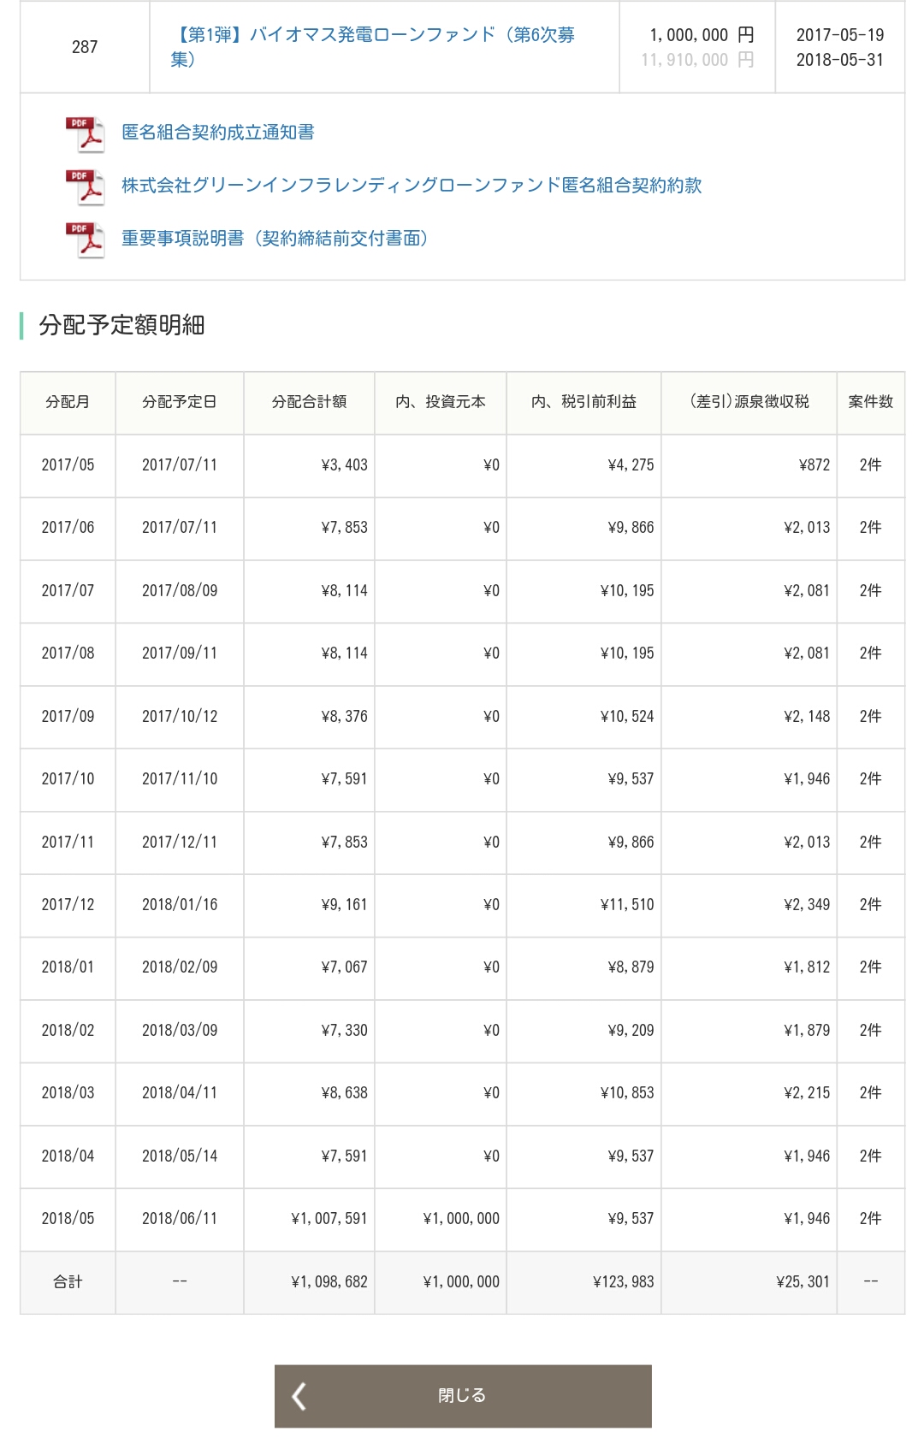Click the left chevron on 閉じる button
Screen dimensions: 924x1455
coord(299,1396)
